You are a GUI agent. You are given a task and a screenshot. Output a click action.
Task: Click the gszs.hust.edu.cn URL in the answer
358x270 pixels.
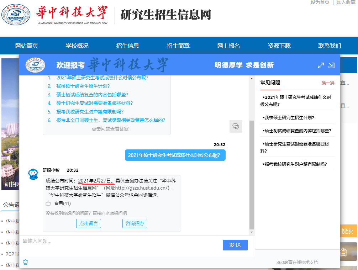point(142,188)
